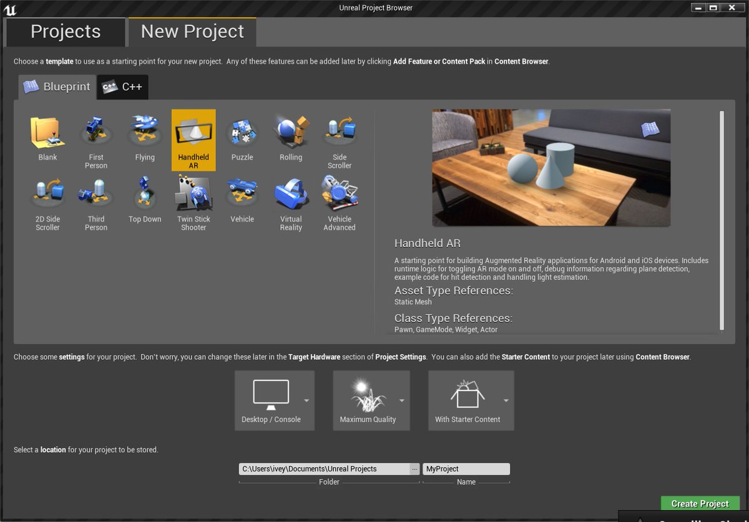Image resolution: width=749 pixels, height=522 pixels.
Task: Open Desktop / Console hardware dropdown arrow
Action: (306, 400)
